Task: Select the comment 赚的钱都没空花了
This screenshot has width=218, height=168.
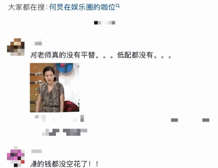Action: (x=65, y=164)
